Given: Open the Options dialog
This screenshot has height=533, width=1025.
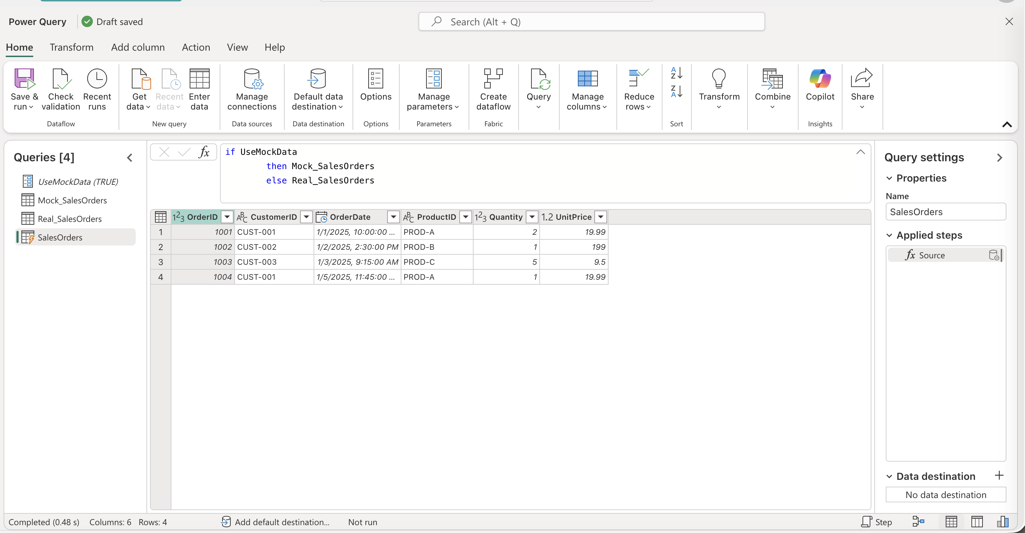Looking at the screenshot, I should point(376,85).
